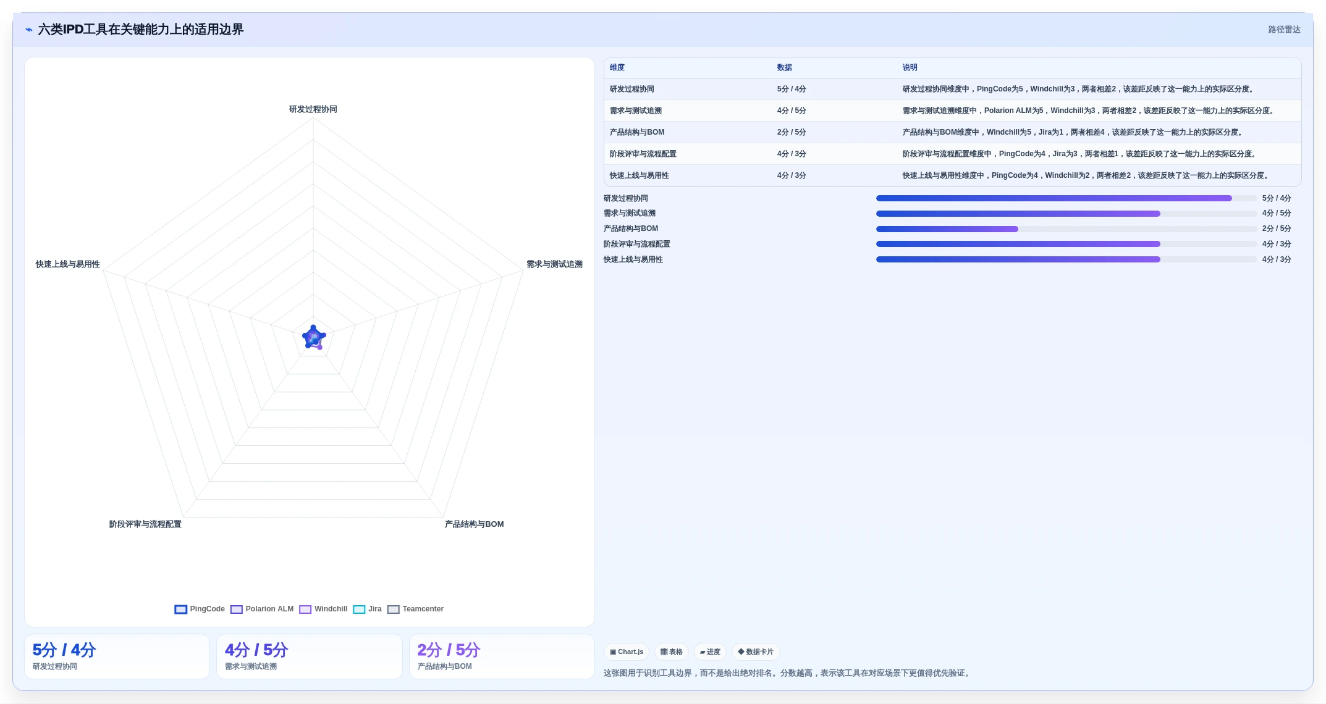This screenshot has height=704, width=1326.
Task: Open the 5分 / 4分 研发过程协同 data card
Action: click(117, 657)
